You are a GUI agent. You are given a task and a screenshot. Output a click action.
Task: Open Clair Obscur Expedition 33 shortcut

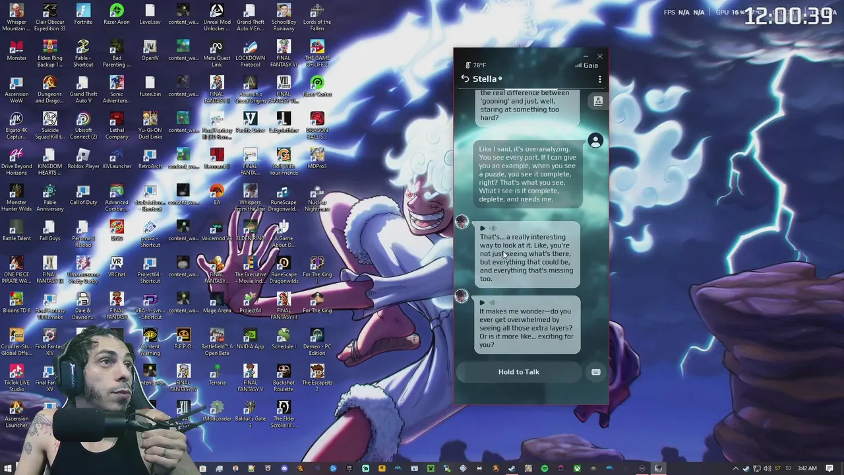(50, 18)
